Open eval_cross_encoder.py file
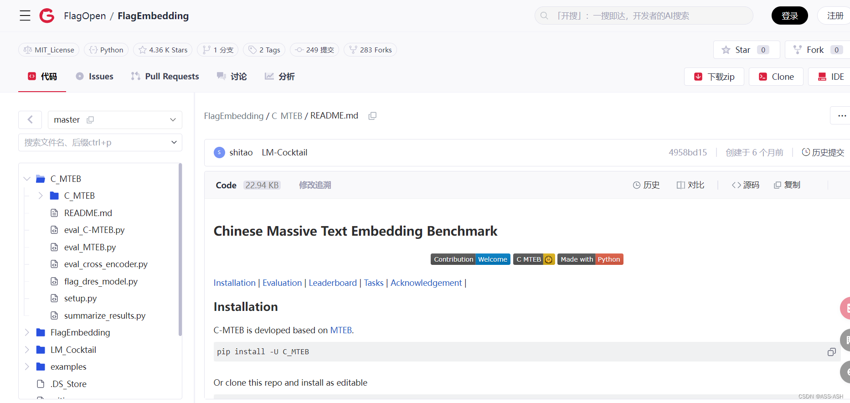Image resolution: width=850 pixels, height=403 pixels. pyautogui.click(x=106, y=264)
